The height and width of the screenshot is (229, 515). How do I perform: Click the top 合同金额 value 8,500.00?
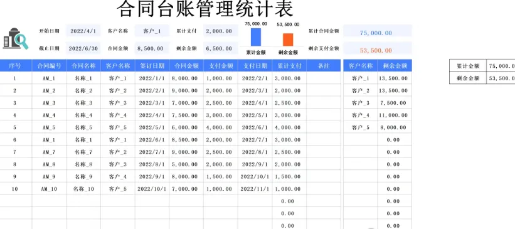click(152, 49)
